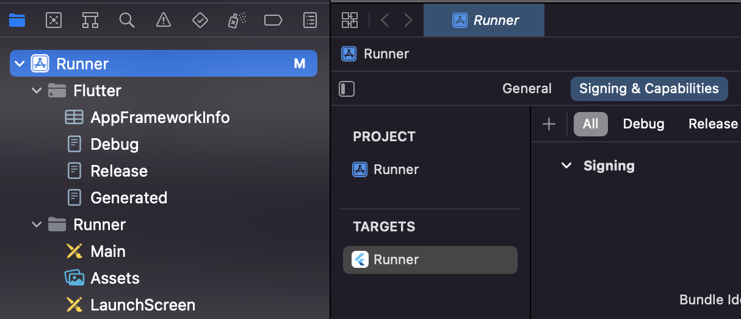Screen dimensions: 741x319
Task: Select the Flutter folder row
Action: (x=164, y=91)
